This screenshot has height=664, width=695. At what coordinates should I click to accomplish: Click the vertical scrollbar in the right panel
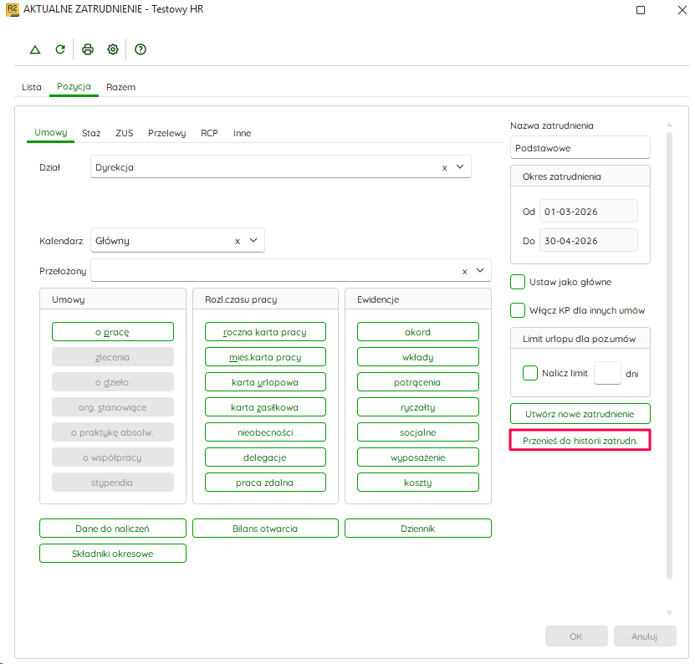coord(669,355)
